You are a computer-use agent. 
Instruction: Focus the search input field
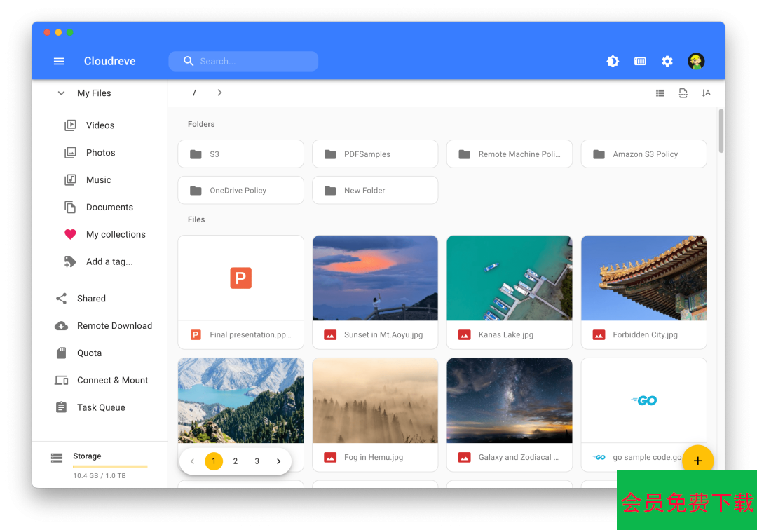click(252, 62)
